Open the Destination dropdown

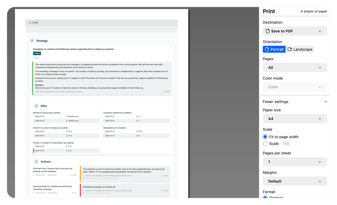point(295,31)
